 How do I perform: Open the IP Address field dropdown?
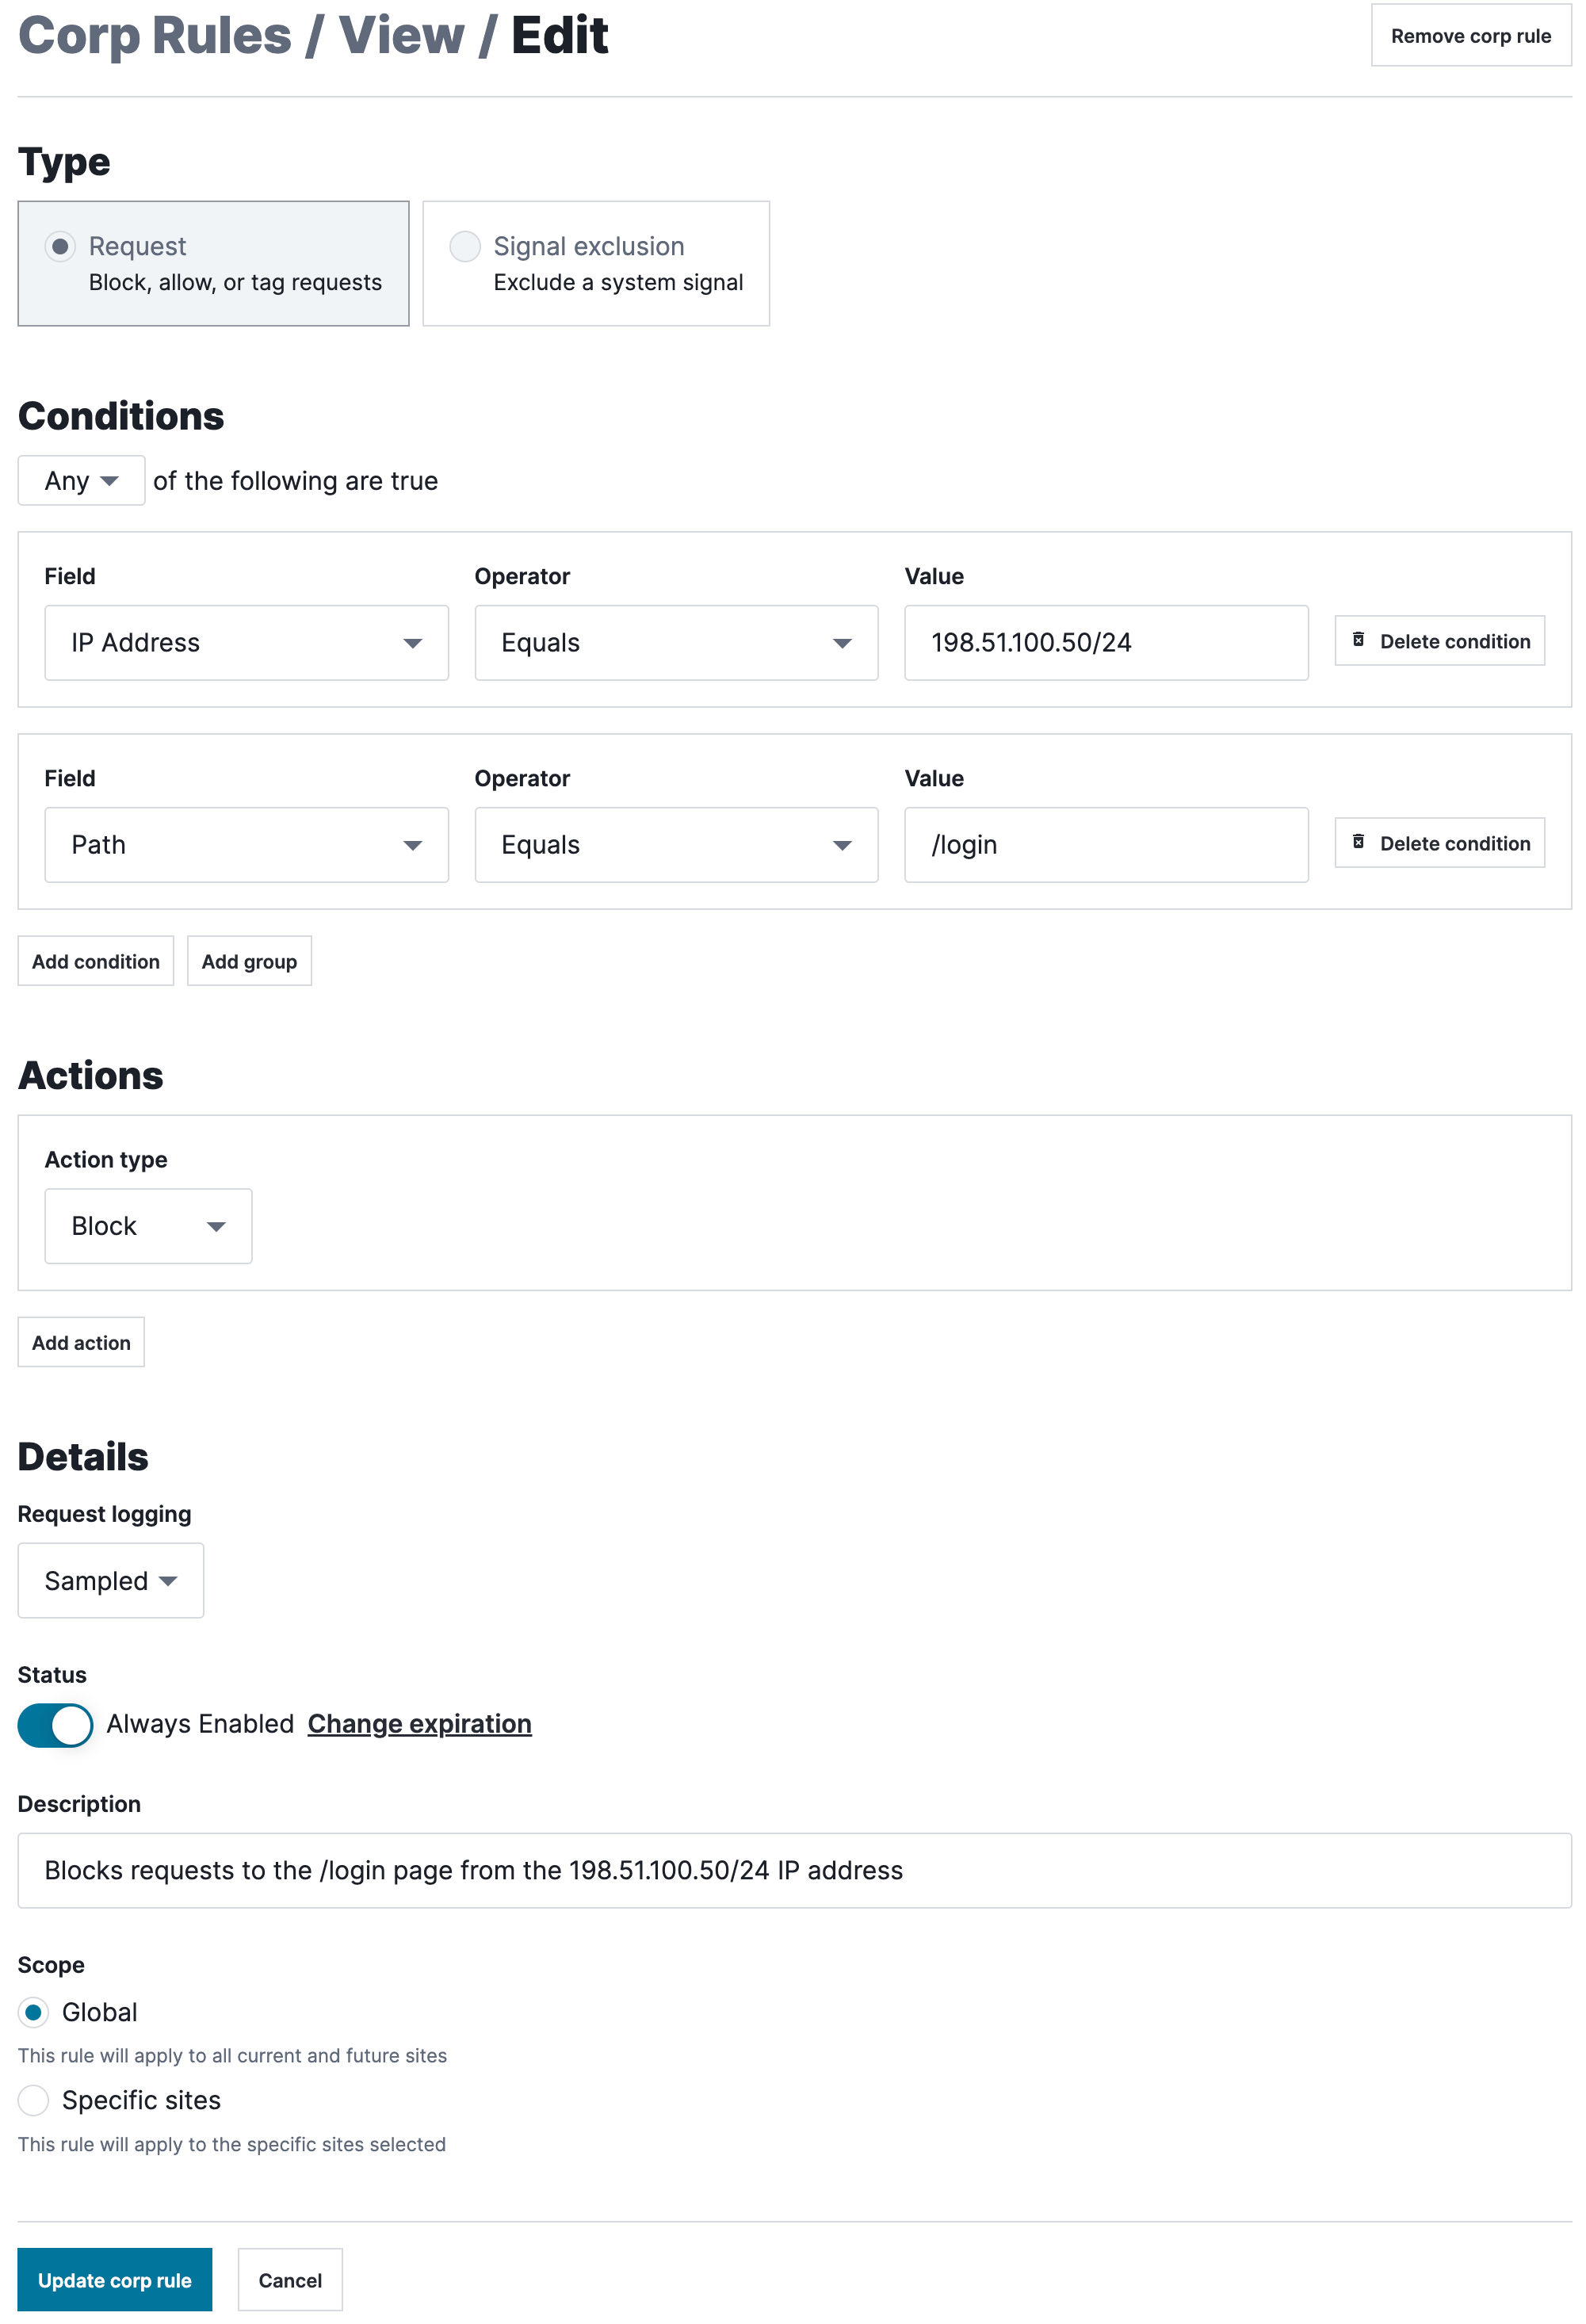click(x=246, y=642)
